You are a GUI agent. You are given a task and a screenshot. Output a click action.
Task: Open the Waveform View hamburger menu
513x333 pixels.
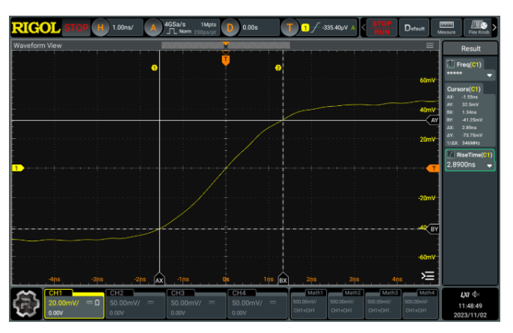(x=429, y=46)
